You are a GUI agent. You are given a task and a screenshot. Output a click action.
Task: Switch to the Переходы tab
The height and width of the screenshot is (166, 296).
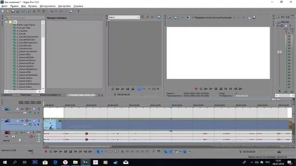[26, 95]
